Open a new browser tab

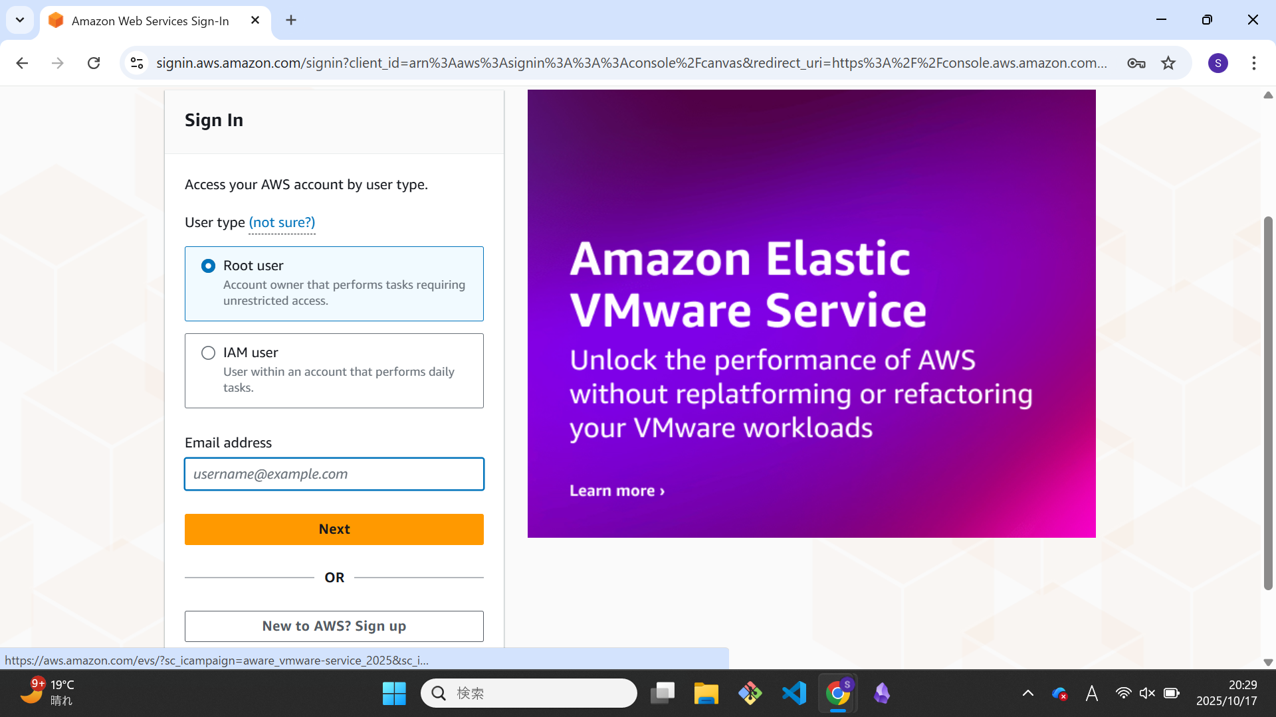[291, 20]
